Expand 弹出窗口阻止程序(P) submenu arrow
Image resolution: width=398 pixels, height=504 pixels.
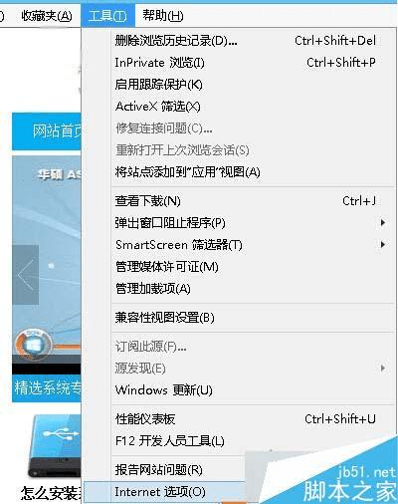[383, 222]
